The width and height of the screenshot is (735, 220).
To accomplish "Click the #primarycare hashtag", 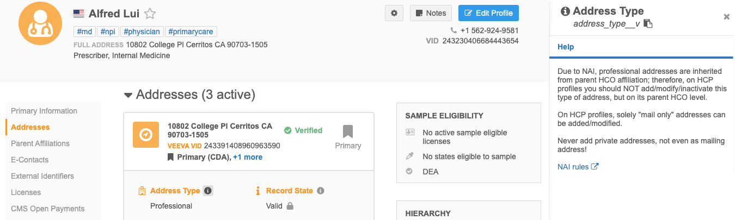I will pyautogui.click(x=191, y=32).
